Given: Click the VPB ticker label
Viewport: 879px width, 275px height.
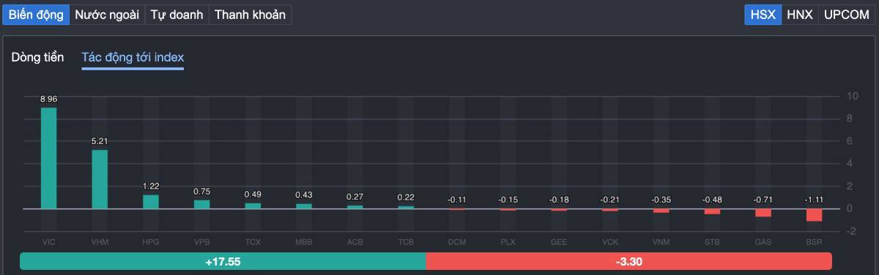Looking at the screenshot, I should click(x=201, y=241).
